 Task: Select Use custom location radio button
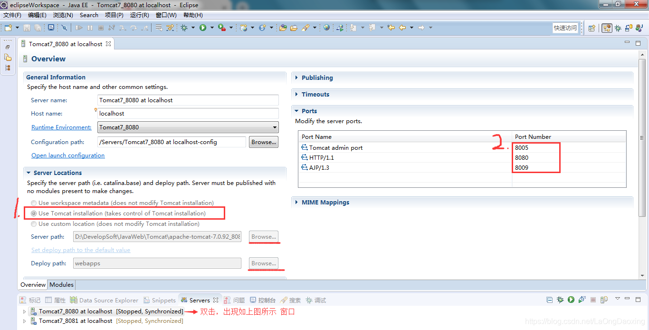34,223
